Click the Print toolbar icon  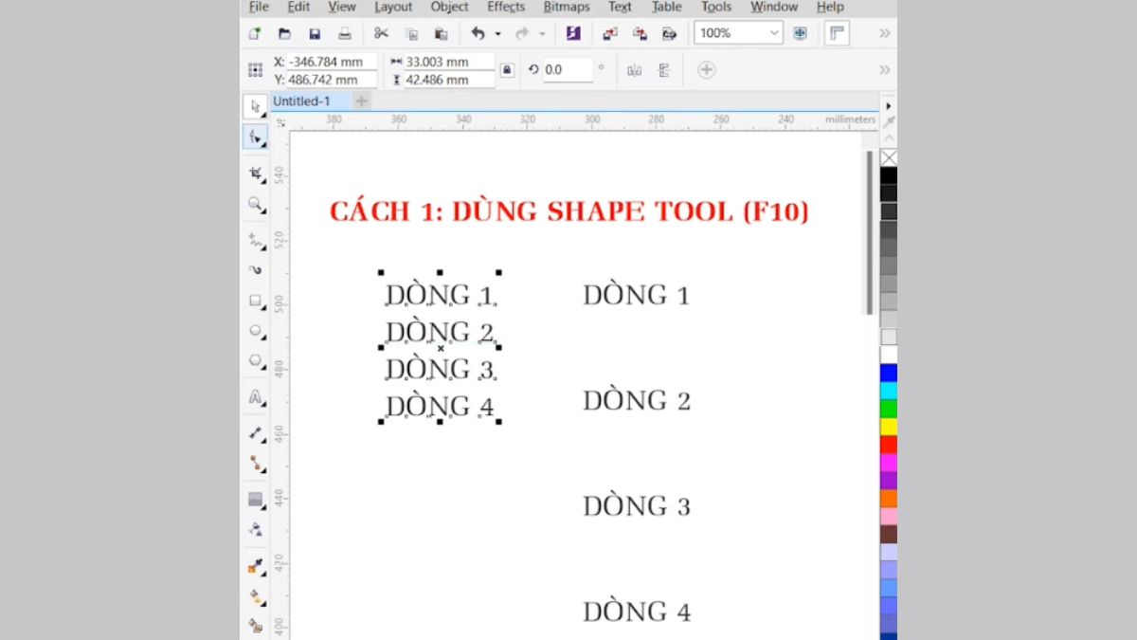345,33
